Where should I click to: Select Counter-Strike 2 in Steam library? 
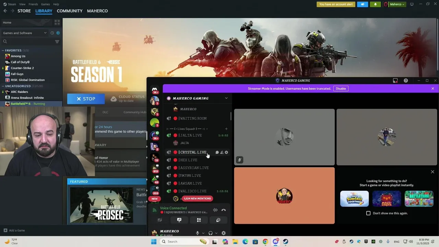click(x=22, y=68)
